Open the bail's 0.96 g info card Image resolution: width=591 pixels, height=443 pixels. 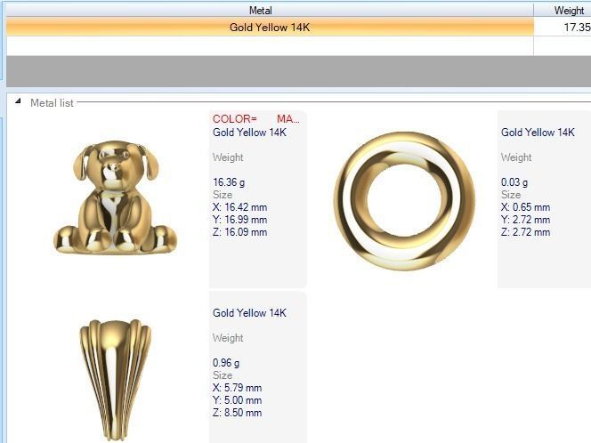[258, 367]
